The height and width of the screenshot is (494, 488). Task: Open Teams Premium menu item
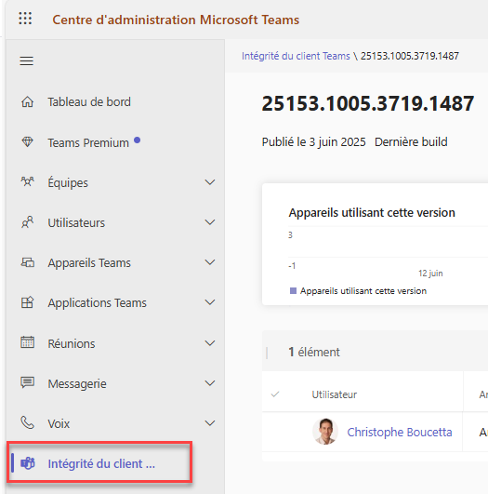tap(88, 142)
